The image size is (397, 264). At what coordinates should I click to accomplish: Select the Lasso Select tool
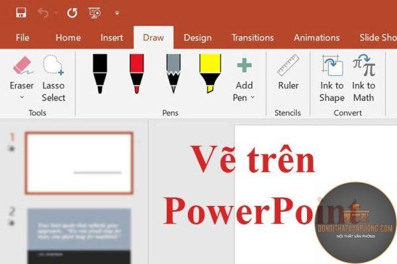coord(54,79)
